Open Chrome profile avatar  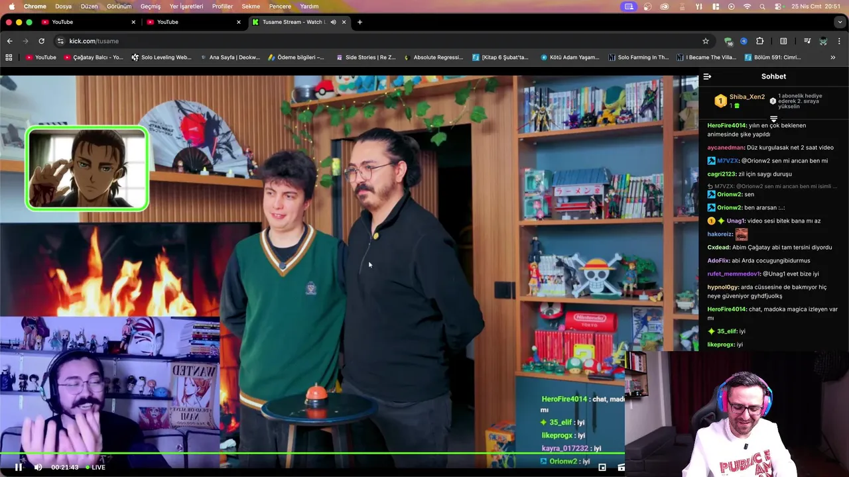click(x=823, y=41)
